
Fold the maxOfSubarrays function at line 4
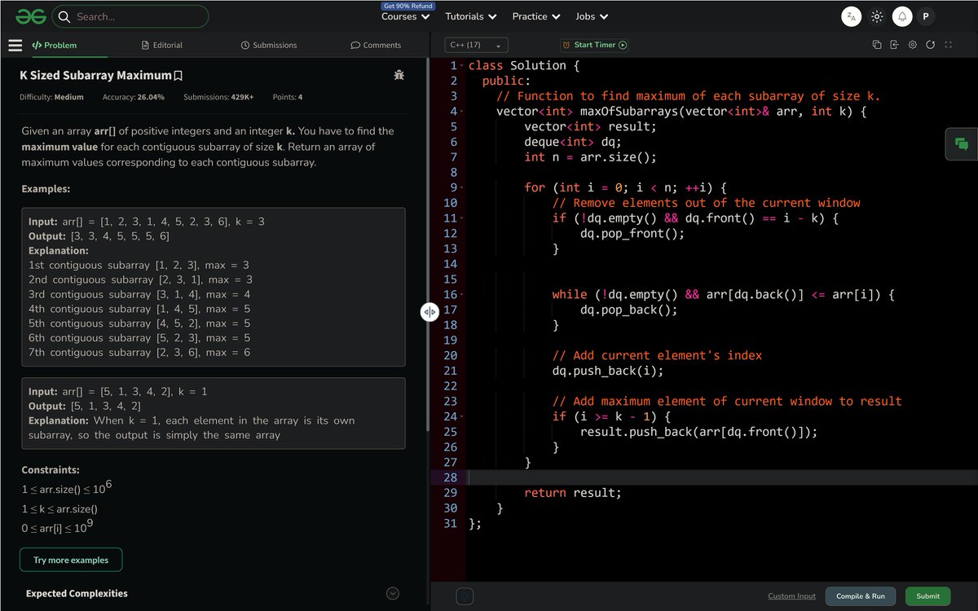[x=462, y=112]
